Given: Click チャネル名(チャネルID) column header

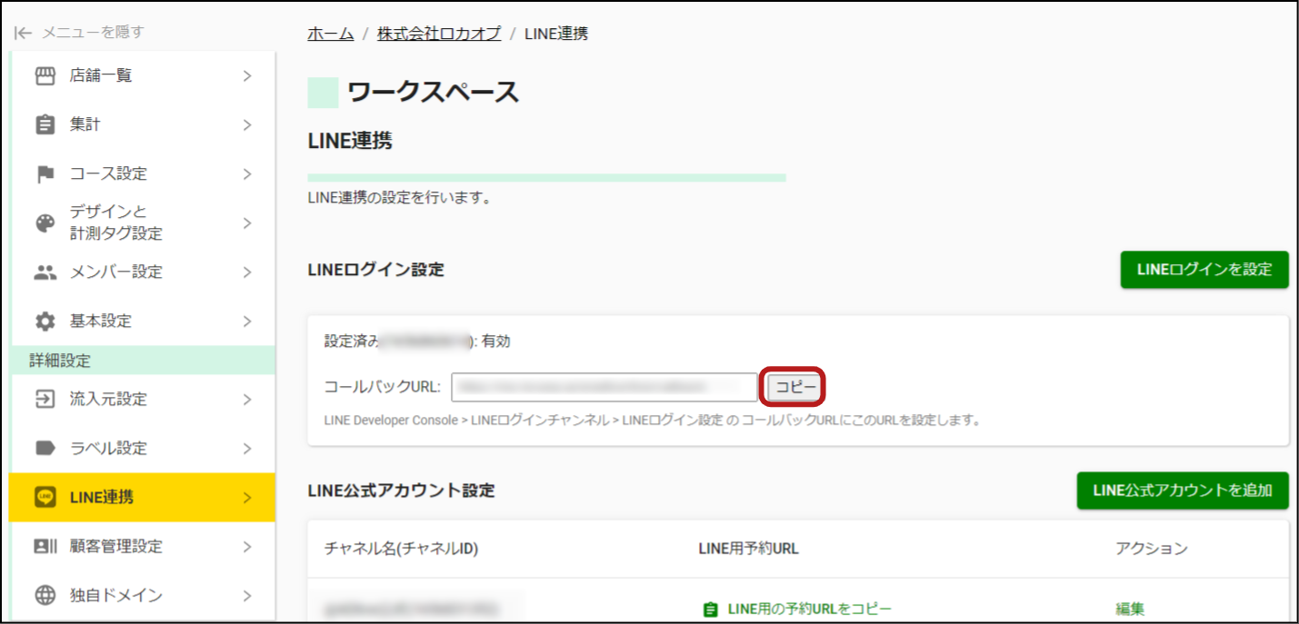Looking at the screenshot, I should point(401,549).
